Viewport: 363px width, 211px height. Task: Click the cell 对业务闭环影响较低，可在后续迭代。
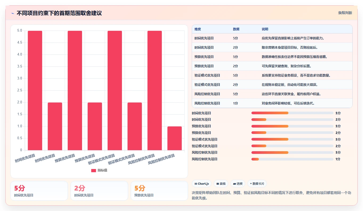click(288, 103)
